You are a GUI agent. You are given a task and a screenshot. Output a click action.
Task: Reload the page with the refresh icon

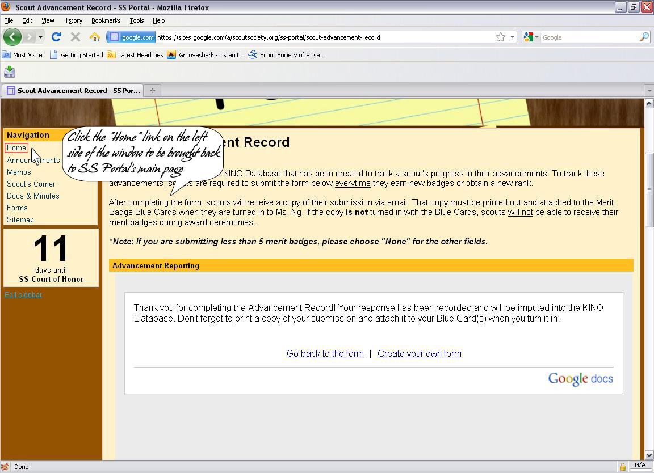pos(56,37)
